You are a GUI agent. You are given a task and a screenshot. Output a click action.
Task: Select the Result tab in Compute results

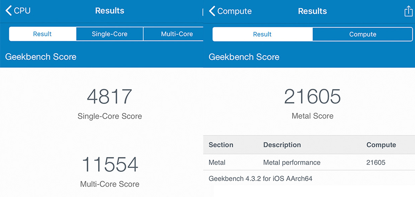coord(262,34)
